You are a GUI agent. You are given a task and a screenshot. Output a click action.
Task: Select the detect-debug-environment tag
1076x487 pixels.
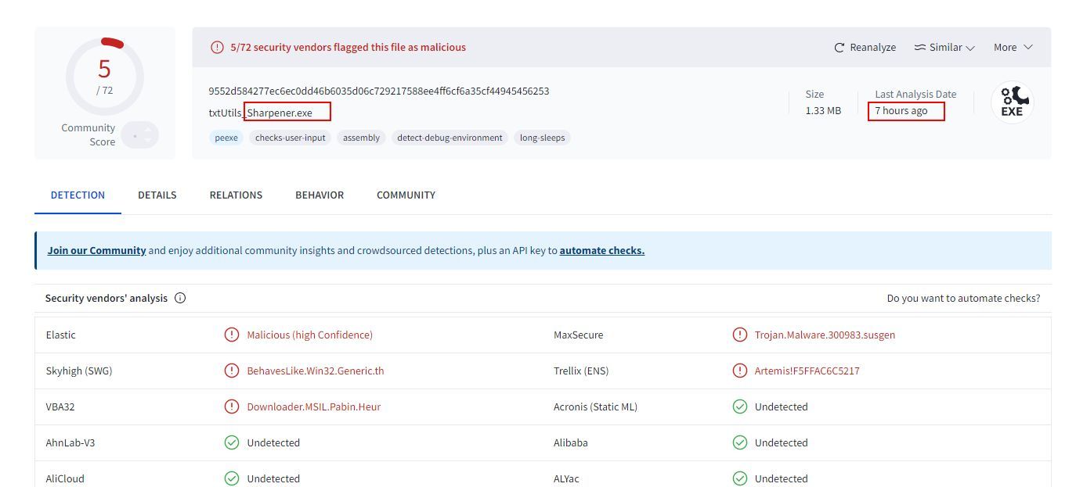tap(450, 138)
